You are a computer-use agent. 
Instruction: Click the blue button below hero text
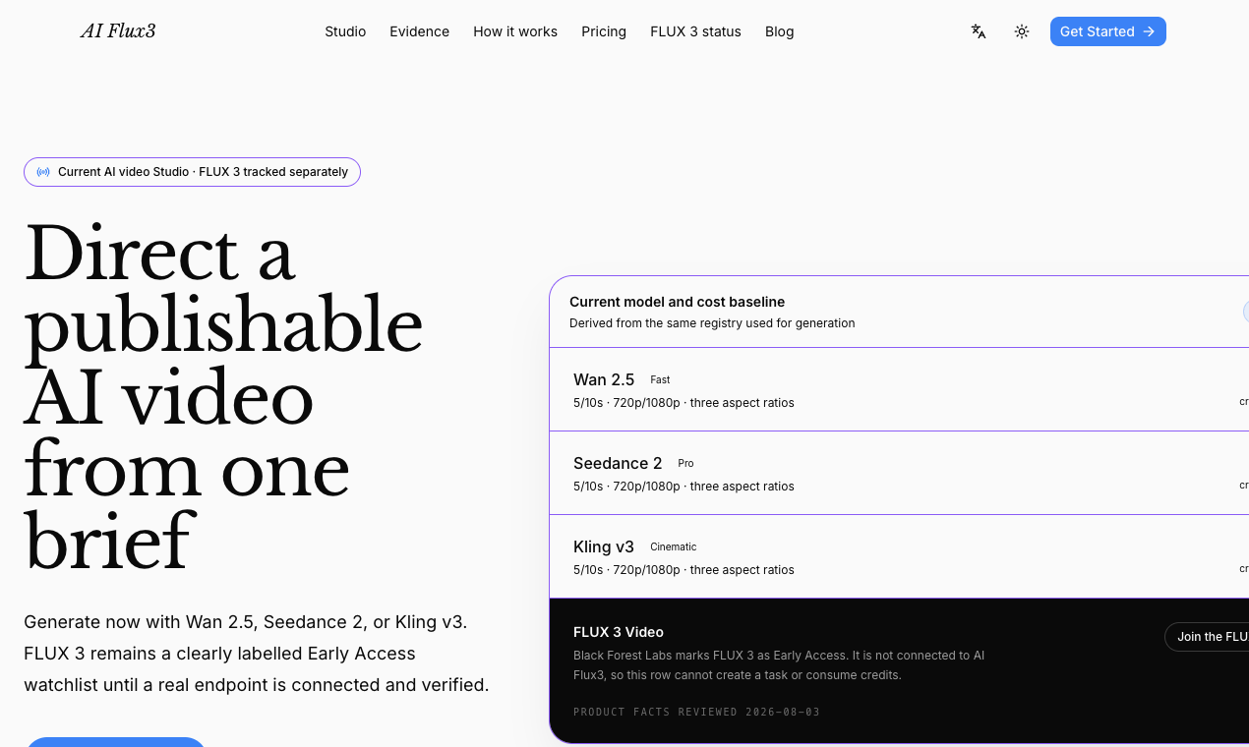(x=115, y=742)
